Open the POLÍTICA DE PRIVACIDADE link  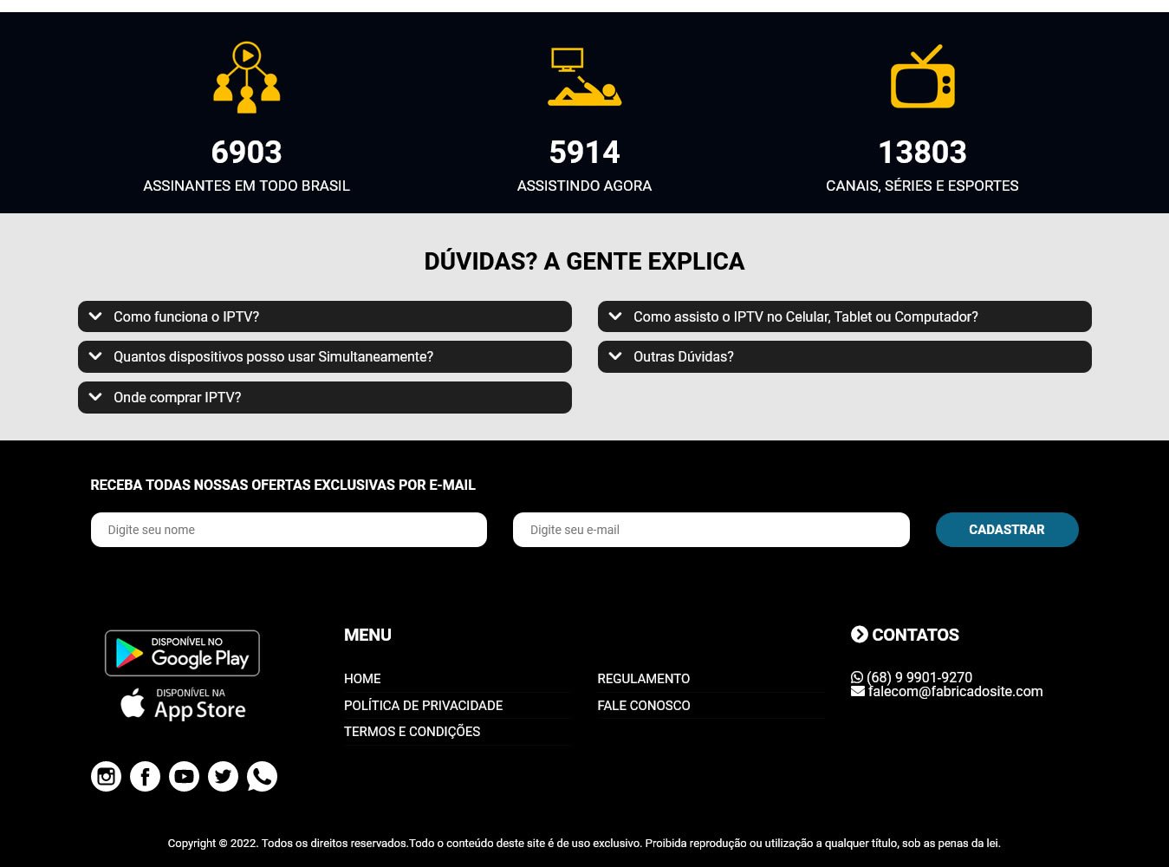423,705
